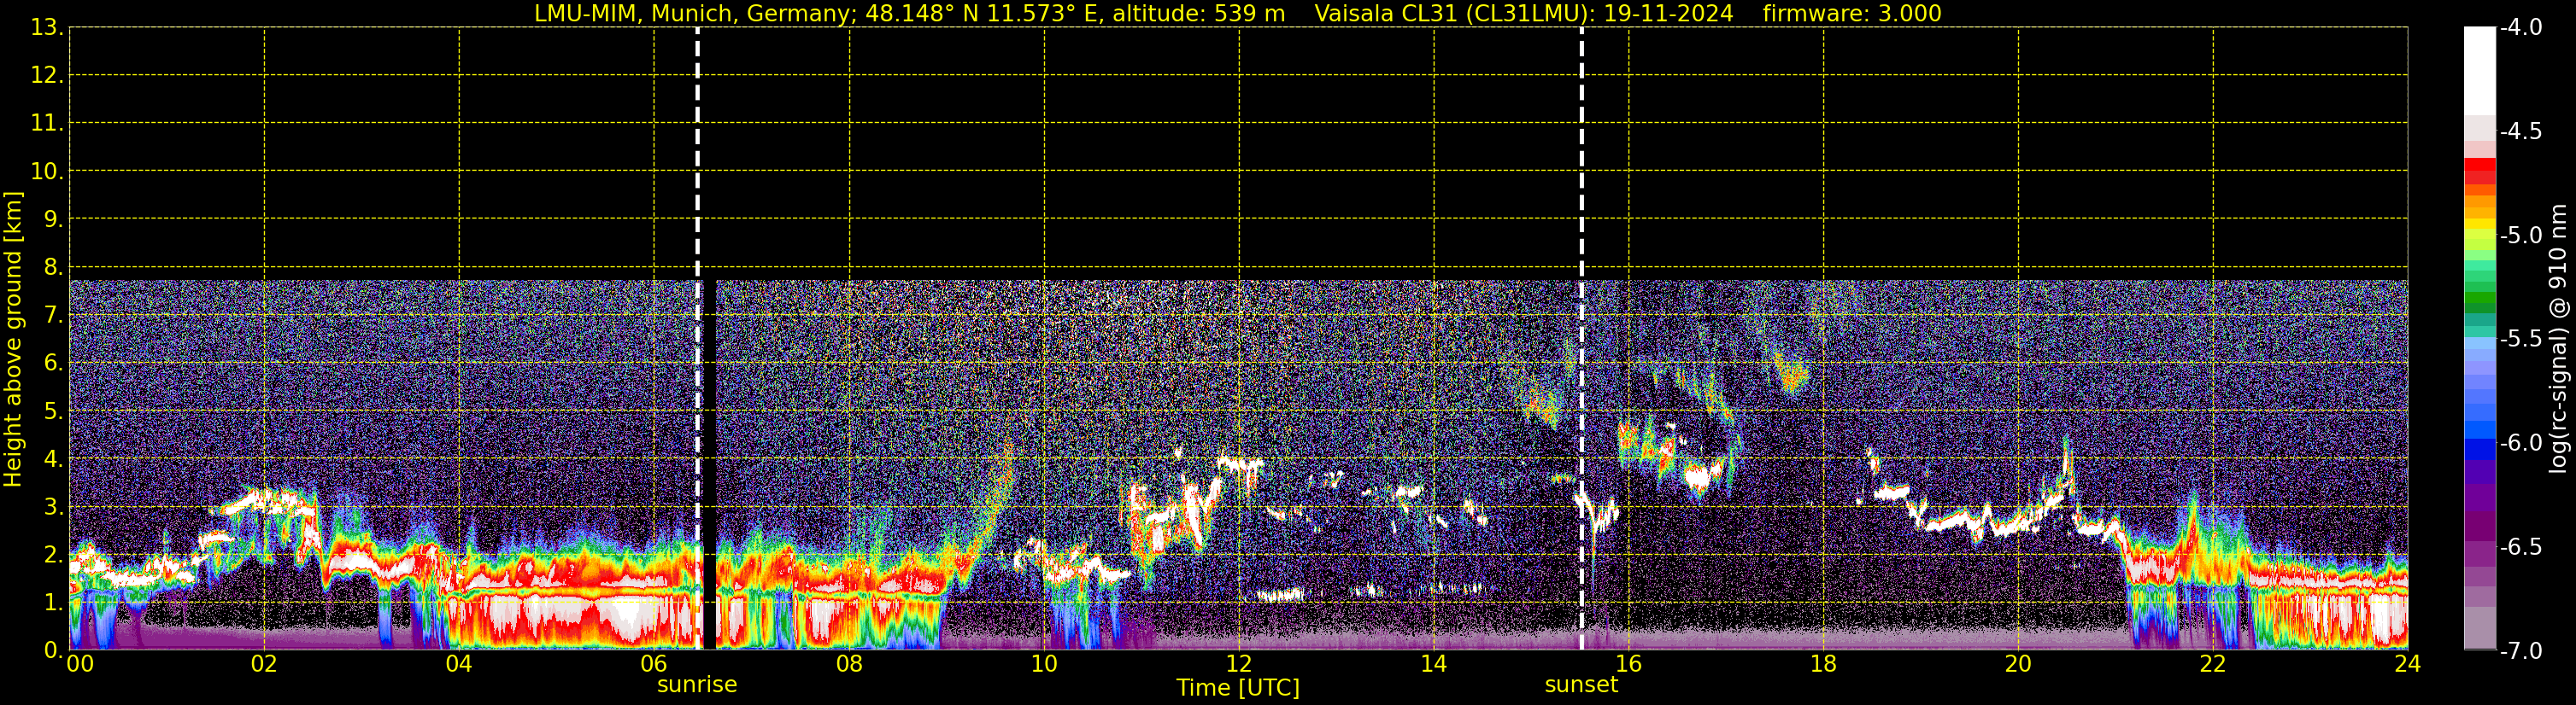Click the time axis tick label '02'
The image size is (2576, 705).
point(264,665)
